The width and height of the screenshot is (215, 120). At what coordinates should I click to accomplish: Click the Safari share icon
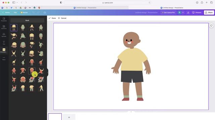(202, 2)
